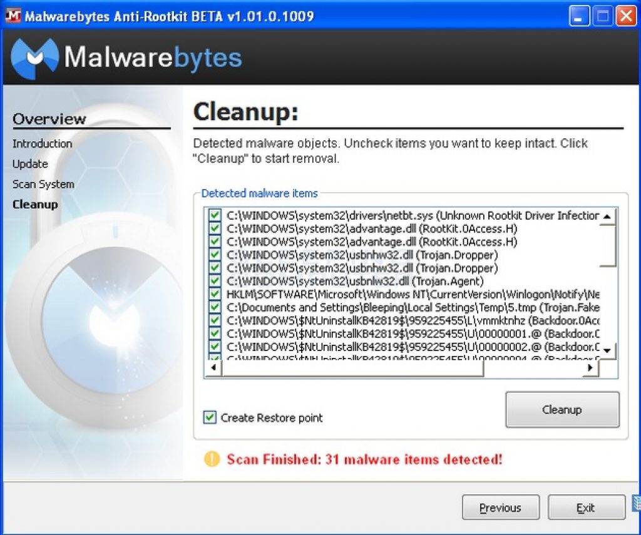Uncheck the 00000002.@ Backdoor item
Image resolution: width=641 pixels, height=535 pixels.
pos(215,346)
